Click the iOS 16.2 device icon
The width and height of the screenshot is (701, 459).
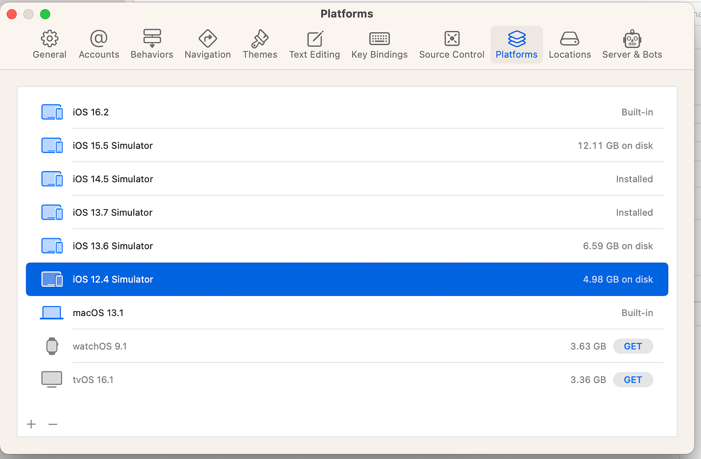(52, 112)
